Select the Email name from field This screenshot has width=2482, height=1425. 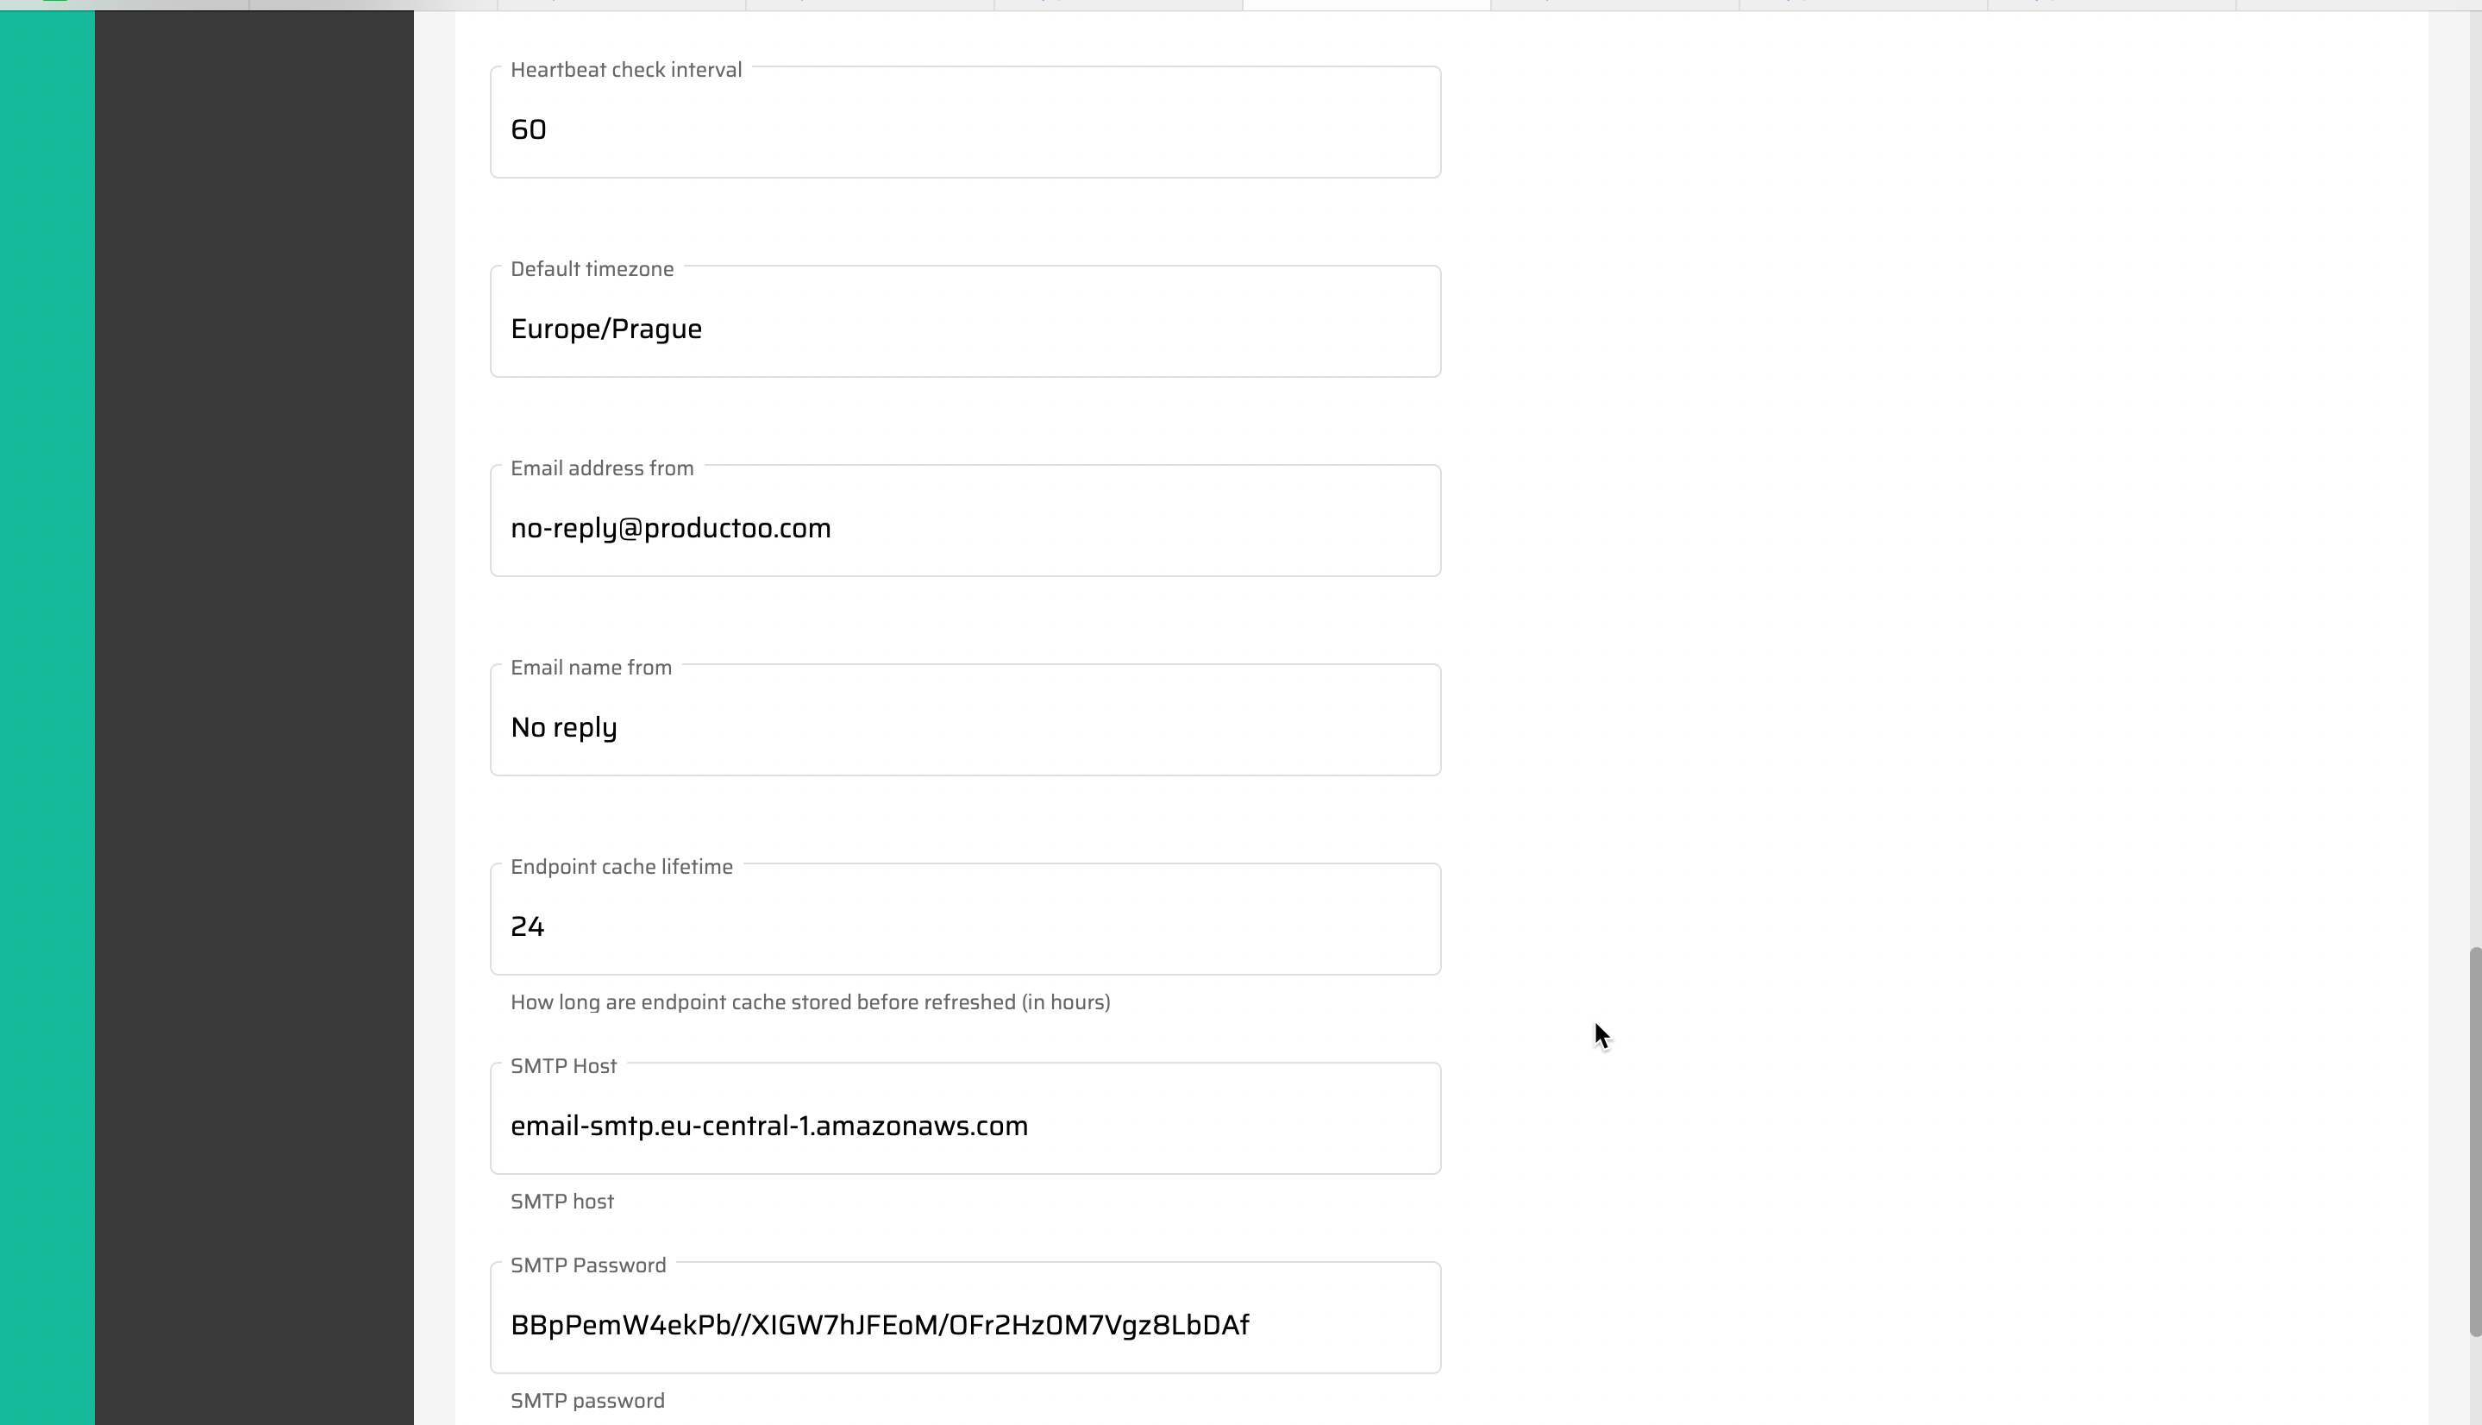coord(965,728)
